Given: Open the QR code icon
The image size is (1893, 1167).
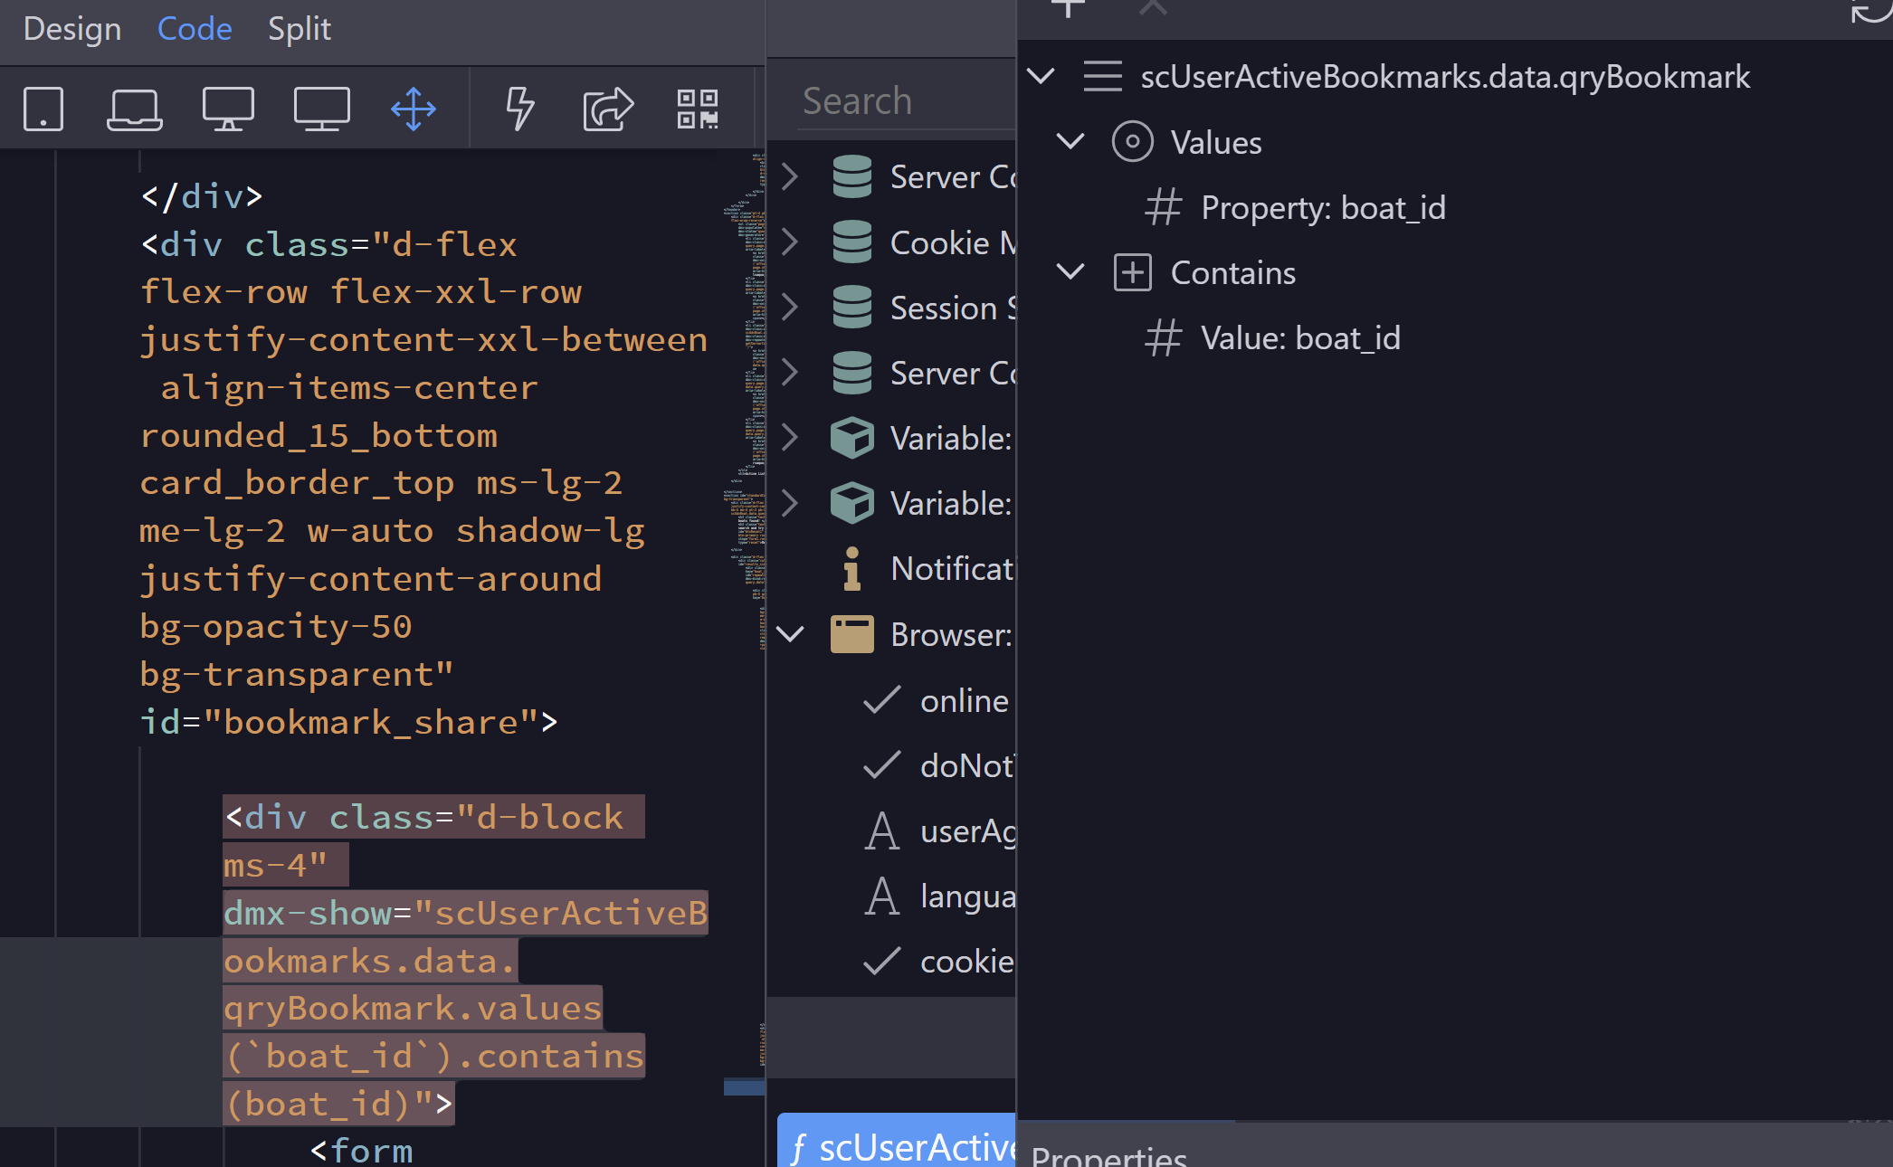Looking at the screenshot, I should (x=698, y=109).
